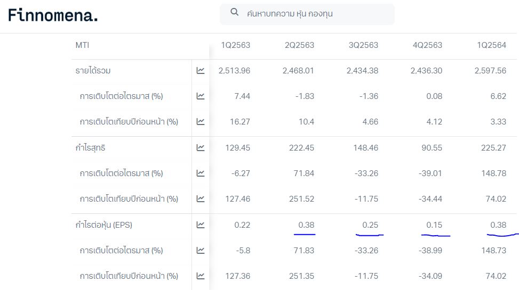Click the search magnifier icon

pyautogui.click(x=235, y=12)
